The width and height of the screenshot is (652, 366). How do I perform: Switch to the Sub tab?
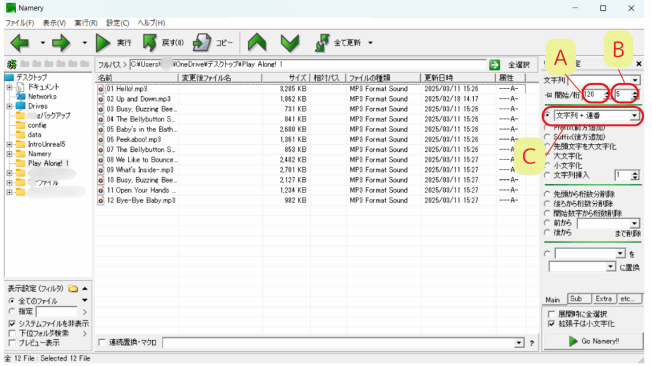coord(576,299)
